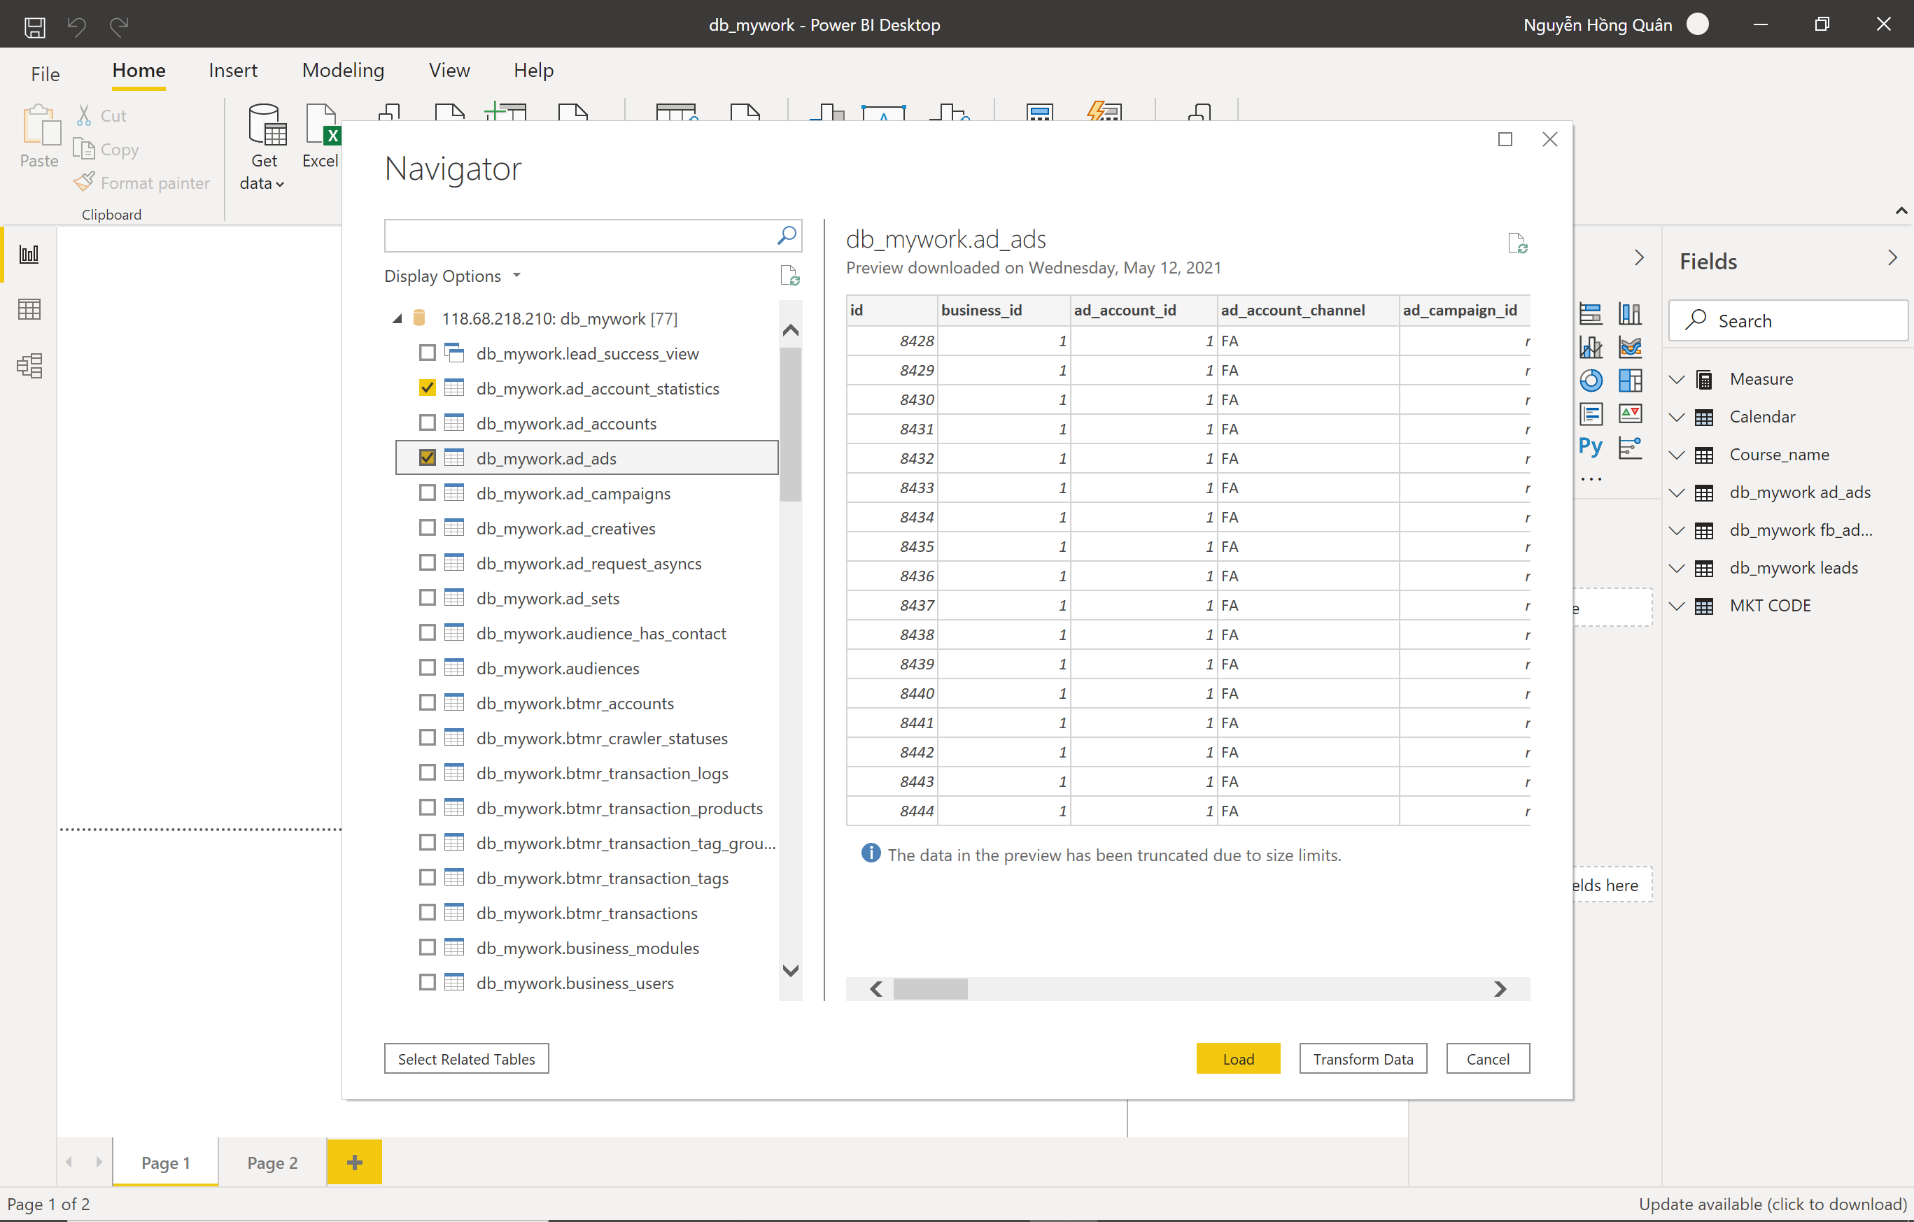Click the Excel workbook icon
Screen dimensions: 1914x1222
pos(323,125)
